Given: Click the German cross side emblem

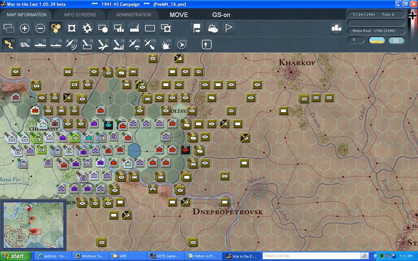Looking at the screenshot, I should pyautogui.click(x=413, y=16).
